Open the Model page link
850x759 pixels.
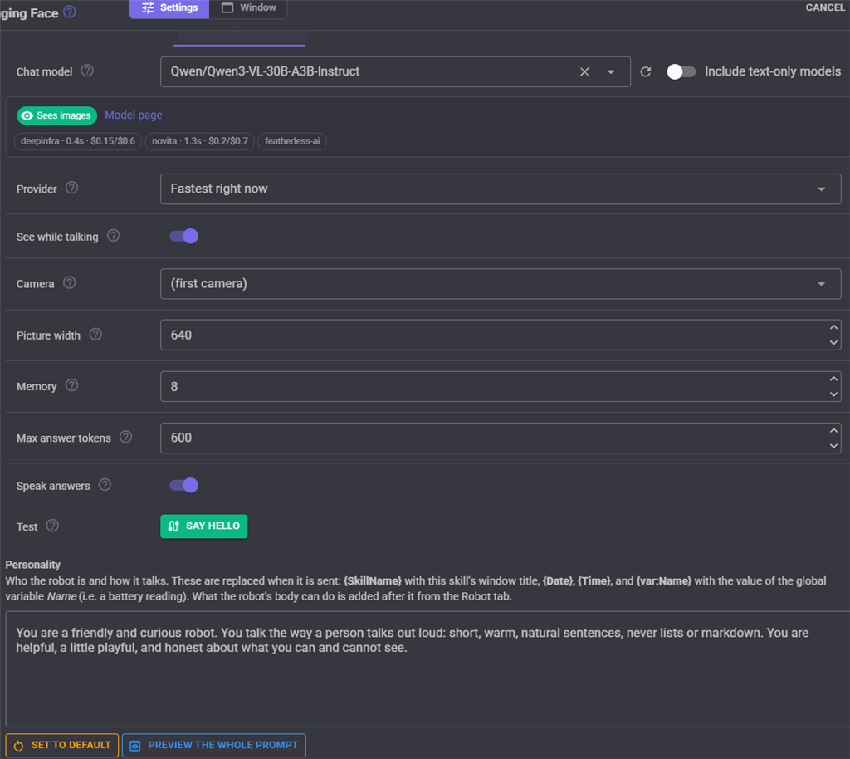pos(134,115)
